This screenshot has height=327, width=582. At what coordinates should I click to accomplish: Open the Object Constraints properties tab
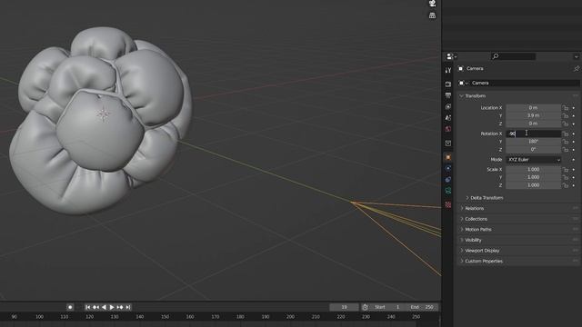(x=448, y=180)
